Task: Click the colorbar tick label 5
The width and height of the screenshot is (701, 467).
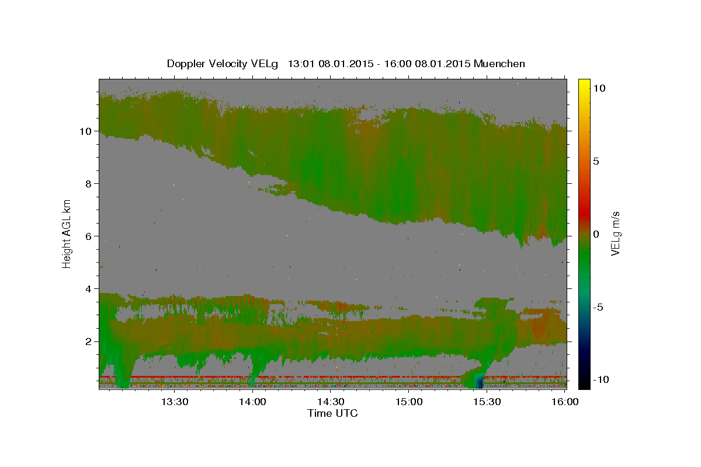Action: (596, 161)
